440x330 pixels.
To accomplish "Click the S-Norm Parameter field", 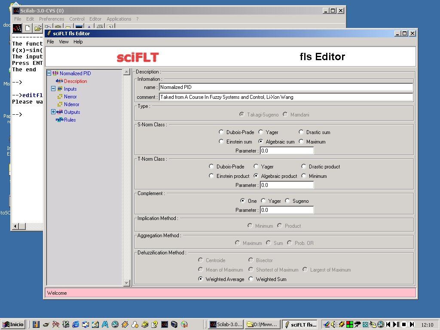I will coord(287,151).
